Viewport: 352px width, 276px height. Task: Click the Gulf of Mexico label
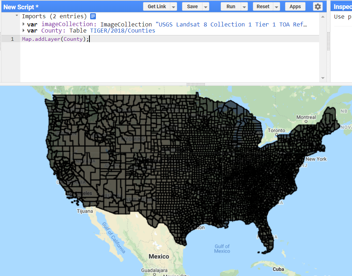[222, 248]
